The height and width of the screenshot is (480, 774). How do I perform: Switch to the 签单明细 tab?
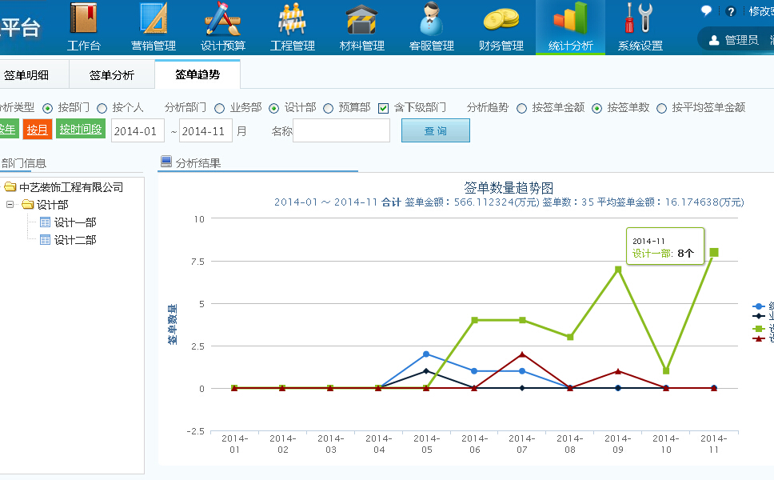pyautogui.click(x=26, y=76)
